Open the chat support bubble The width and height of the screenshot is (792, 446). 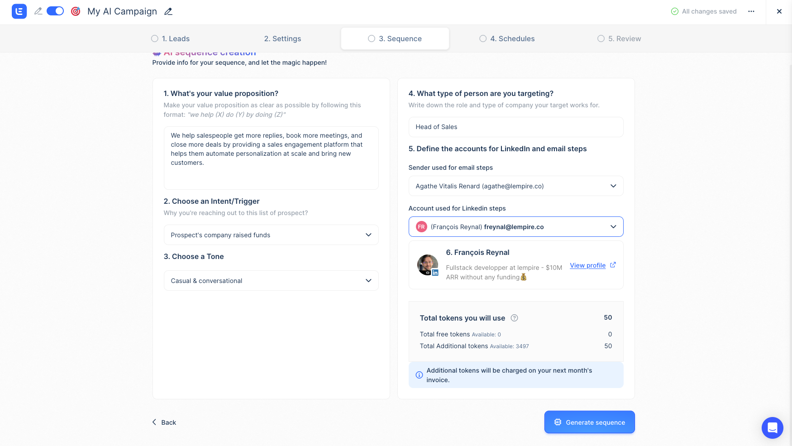(772, 427)
